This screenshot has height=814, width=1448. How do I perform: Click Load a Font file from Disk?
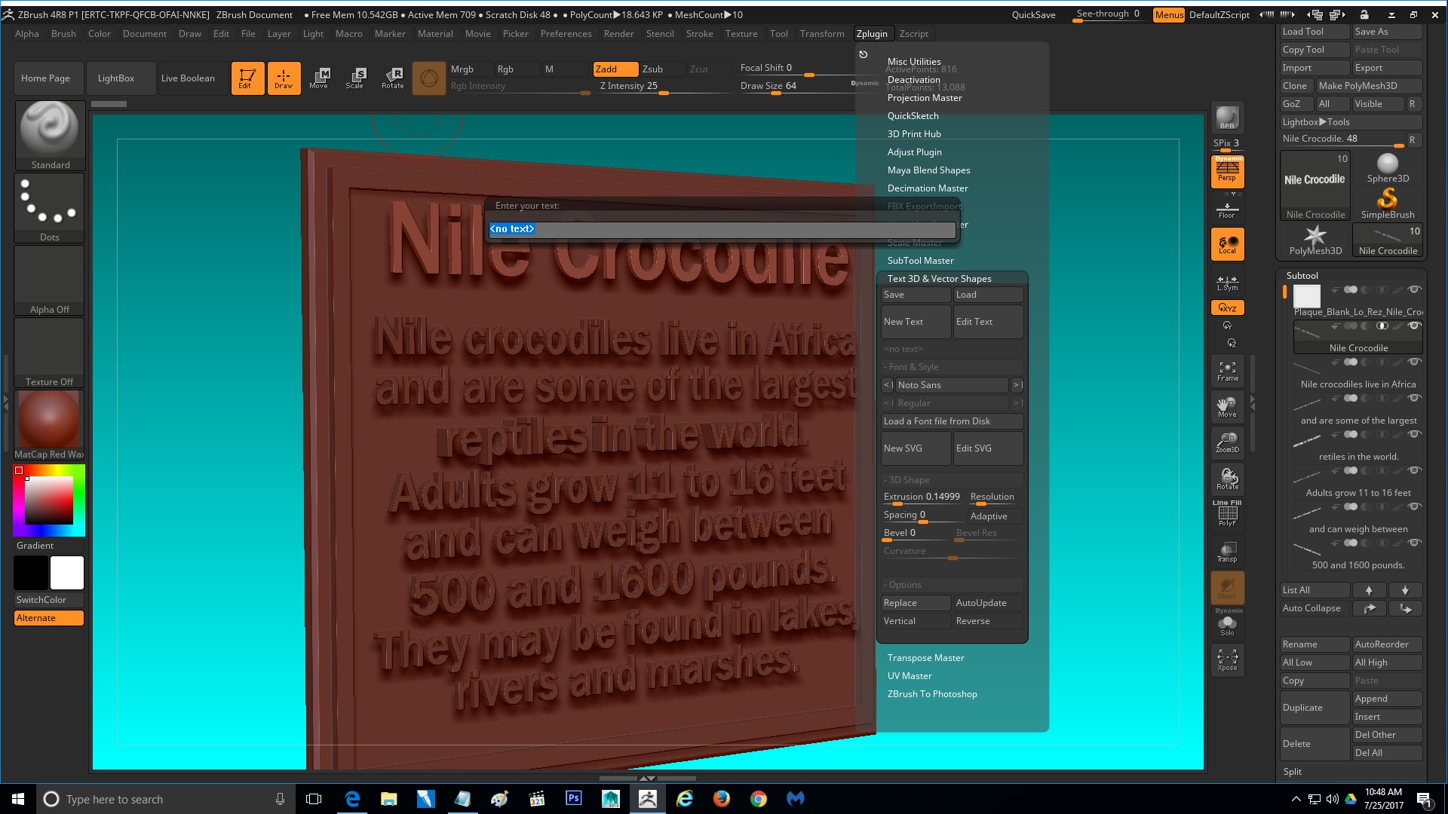(952, 421)
